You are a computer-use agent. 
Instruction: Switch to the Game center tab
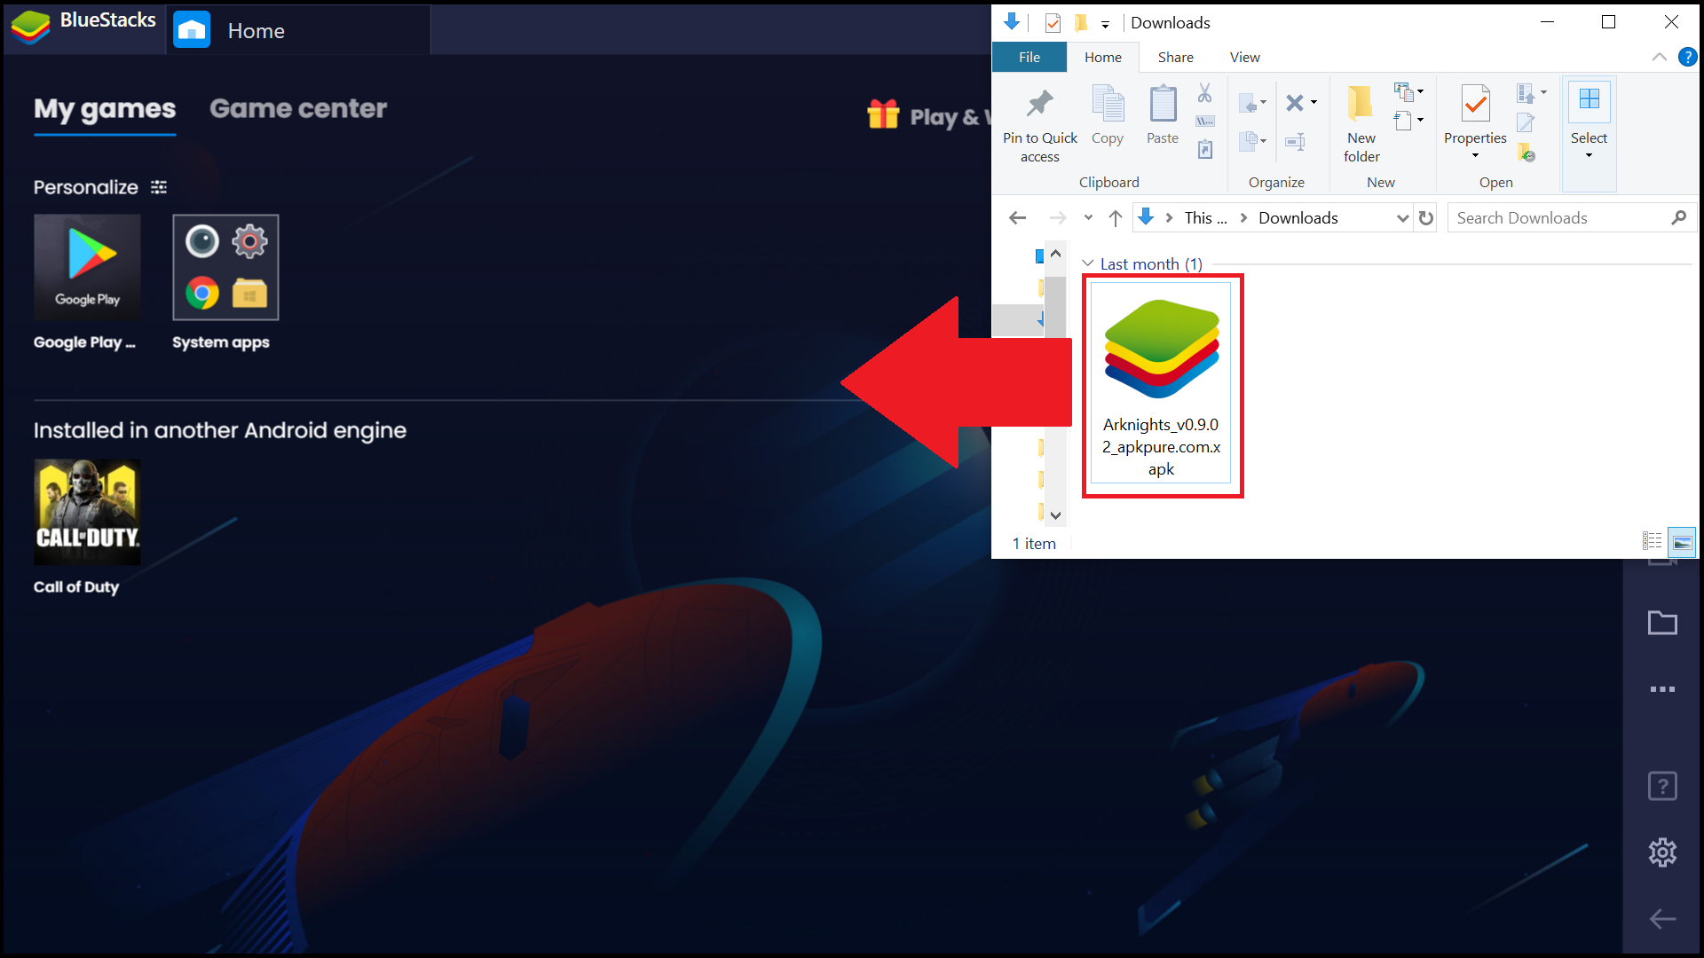point(297,109)
